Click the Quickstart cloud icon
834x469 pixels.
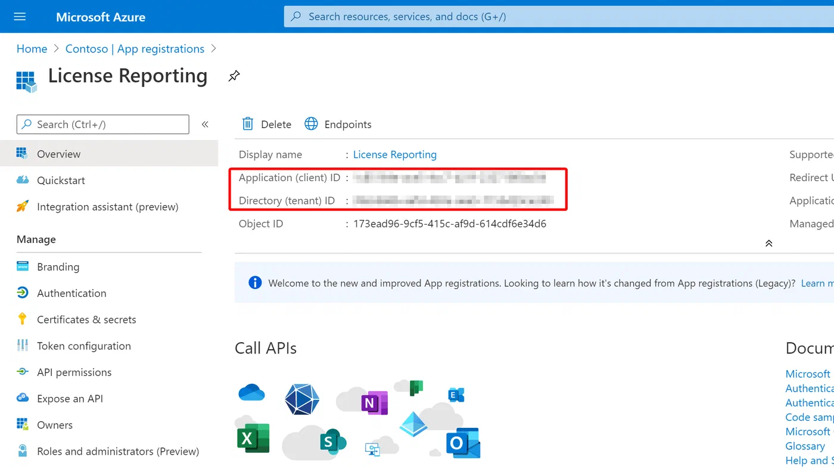[x=22, y=180]
